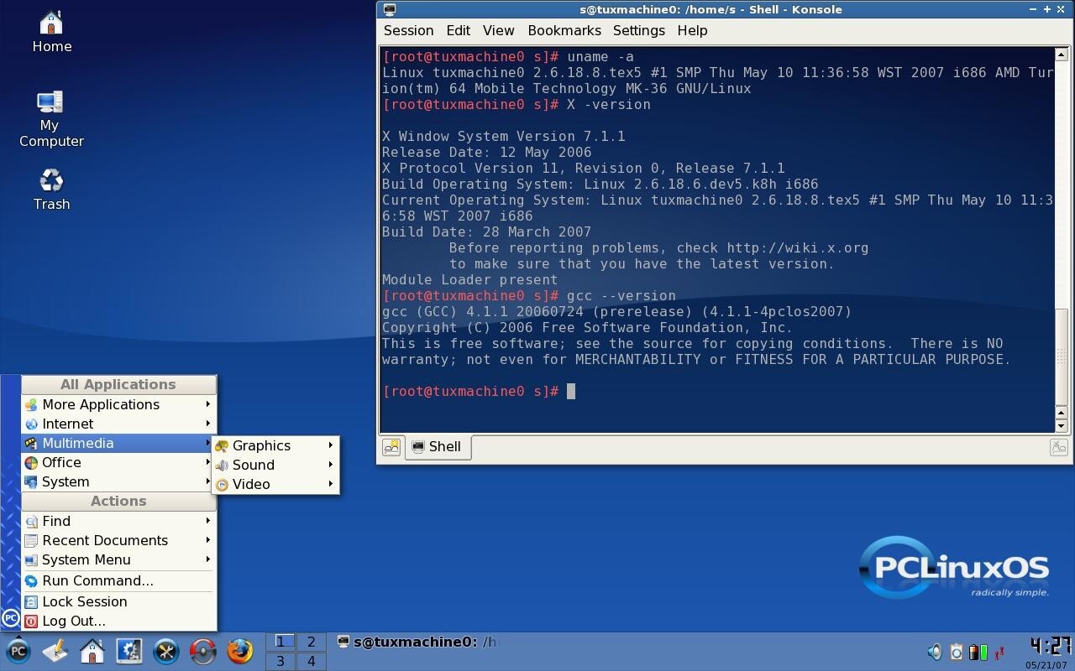Click the 05/21/07 date in panel

pyautogui.click(x=1048, y=663)
